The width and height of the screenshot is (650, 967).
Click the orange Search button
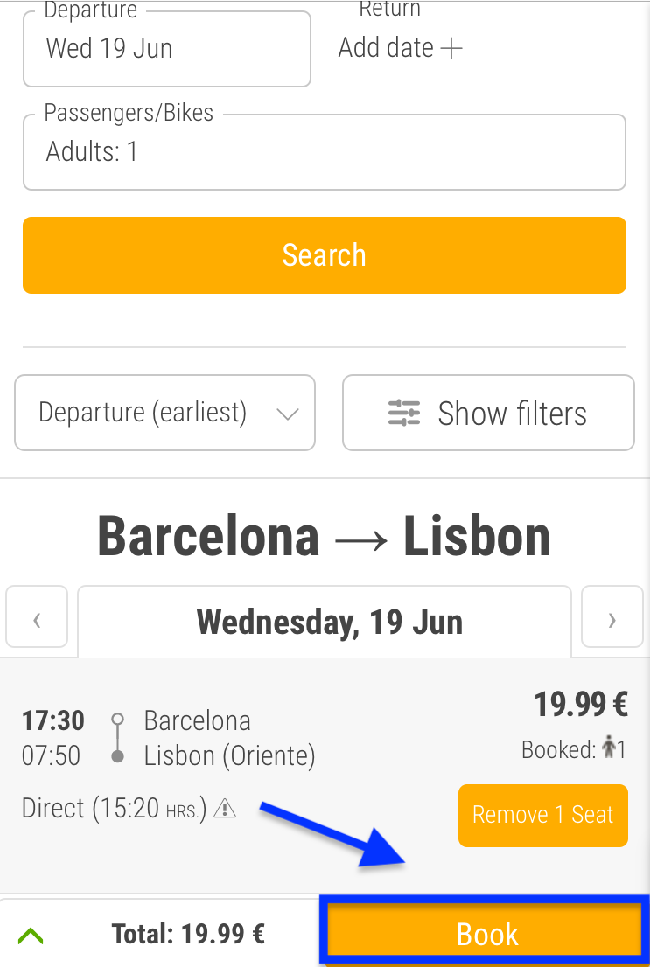click(325, 254)
